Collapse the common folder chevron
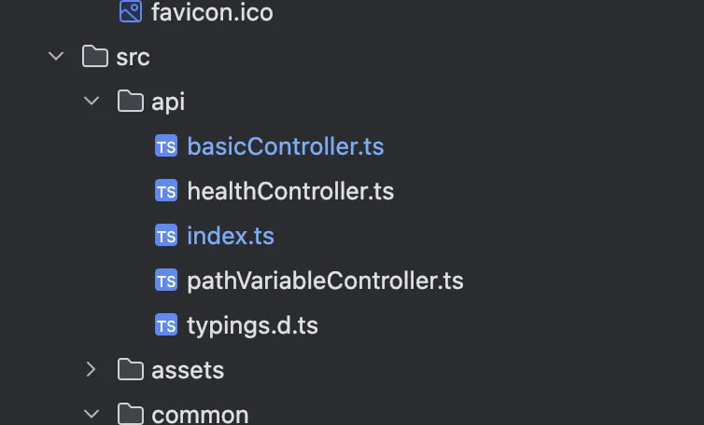Image resolution: width=704 pixels, height=425 pixels. coord(92,414)
